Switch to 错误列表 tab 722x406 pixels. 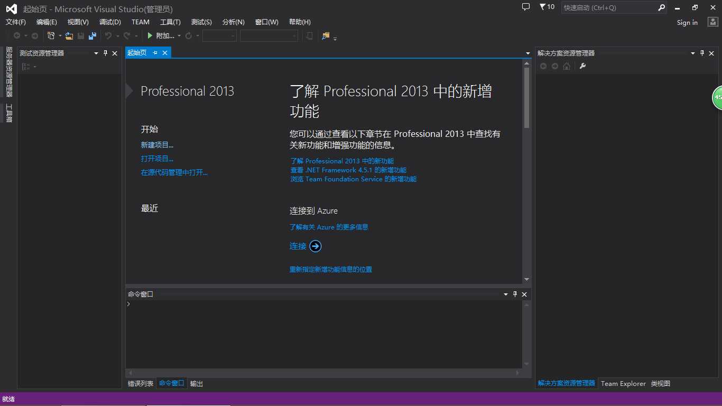tap(141, 384)
